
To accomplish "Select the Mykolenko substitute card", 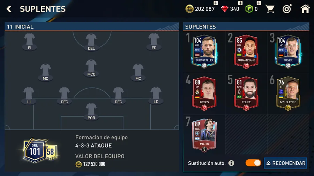I will 288,94.
